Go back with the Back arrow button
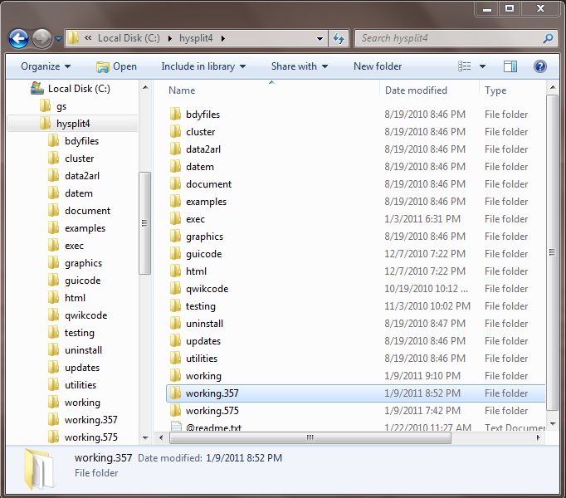The height and width of the screenshot is (498, 566). [18, 38]
